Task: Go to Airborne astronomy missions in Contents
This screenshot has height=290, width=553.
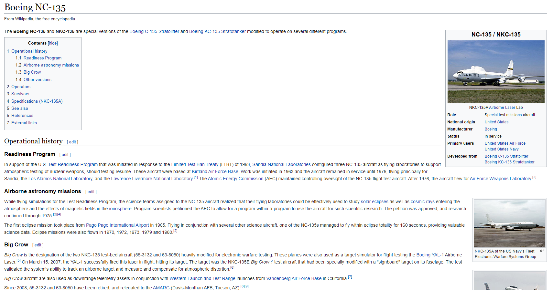Action: click(51, 65)
